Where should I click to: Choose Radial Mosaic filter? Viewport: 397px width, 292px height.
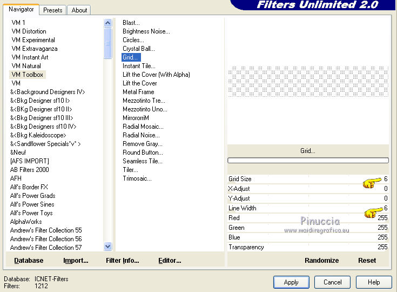pos(143,127)
